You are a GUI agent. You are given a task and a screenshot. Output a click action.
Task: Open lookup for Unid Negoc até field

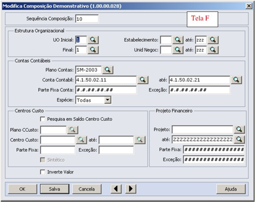213,50
